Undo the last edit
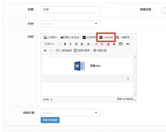 pyautogui.click(x=45, y=51)
